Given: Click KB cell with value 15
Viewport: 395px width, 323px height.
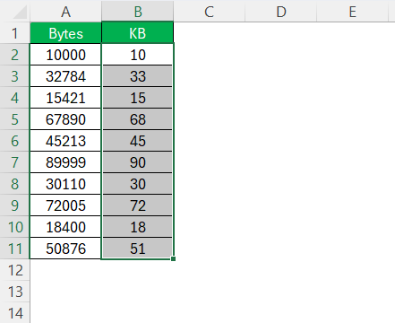Looking at the screenshot, I should [138, 98].
